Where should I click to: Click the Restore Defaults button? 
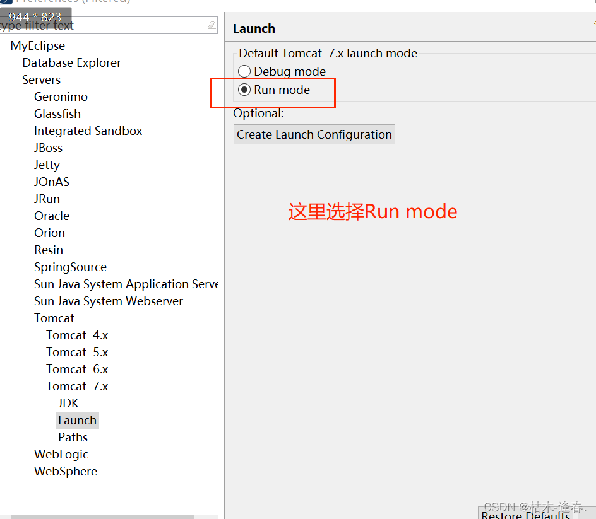tap(526, 515)
